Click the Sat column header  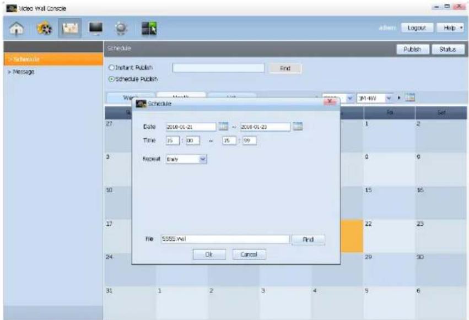(441, 113)
